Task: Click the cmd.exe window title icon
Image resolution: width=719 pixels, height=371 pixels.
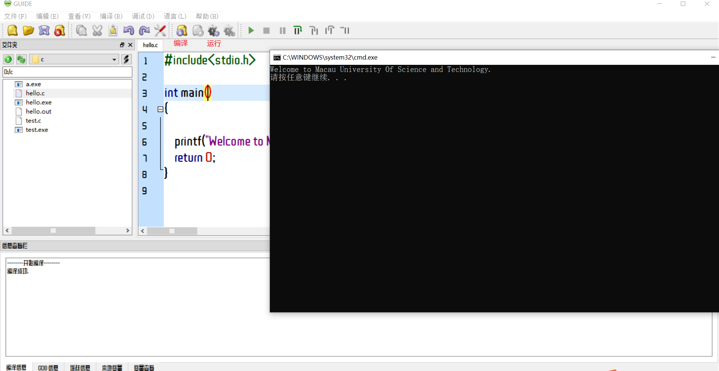Action: pyautogui.click(x=277, y=57)
